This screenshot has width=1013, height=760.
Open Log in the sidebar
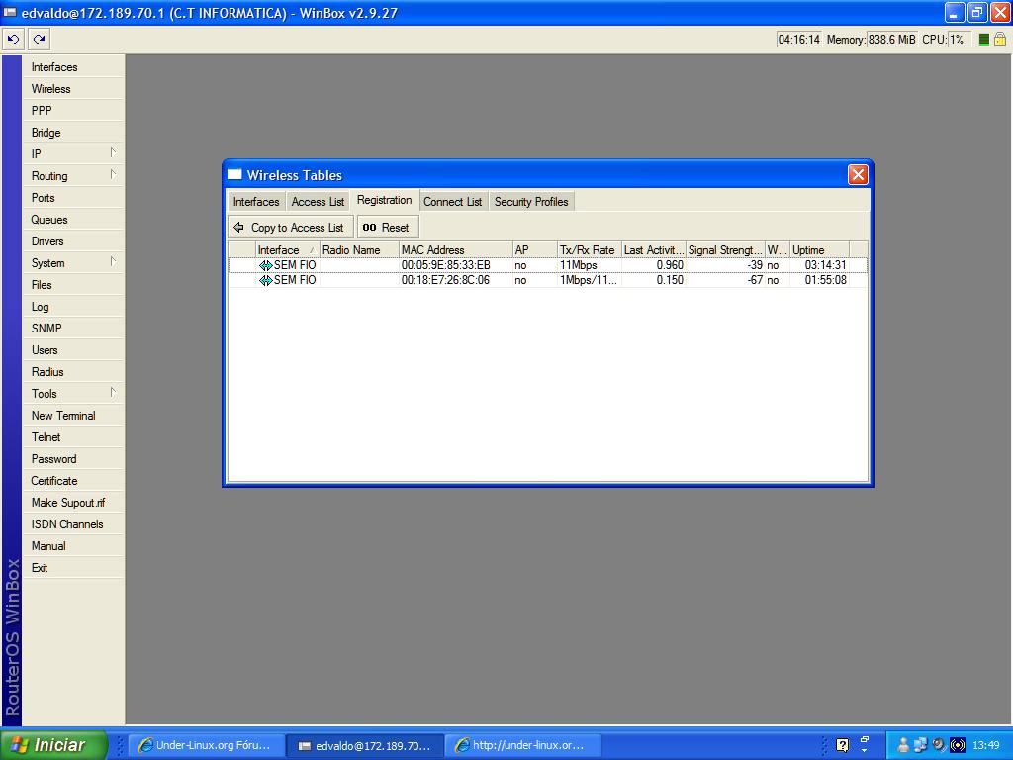point(73,307)
